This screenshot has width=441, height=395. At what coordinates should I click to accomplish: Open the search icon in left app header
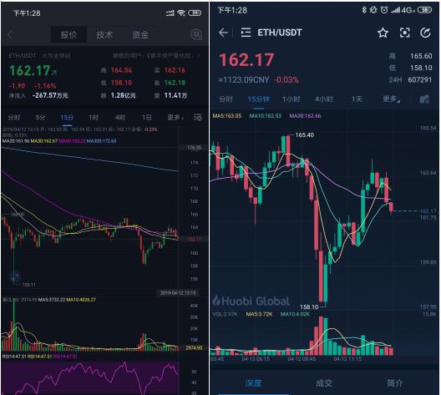point(196,34)
